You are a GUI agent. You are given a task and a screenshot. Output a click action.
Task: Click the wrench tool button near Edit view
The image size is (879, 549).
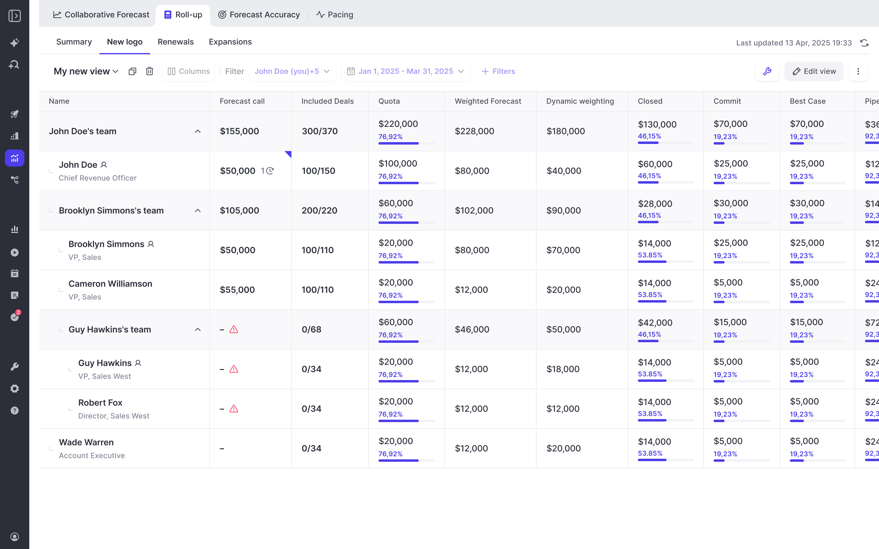pyautogui.click(x=767, y=71)
